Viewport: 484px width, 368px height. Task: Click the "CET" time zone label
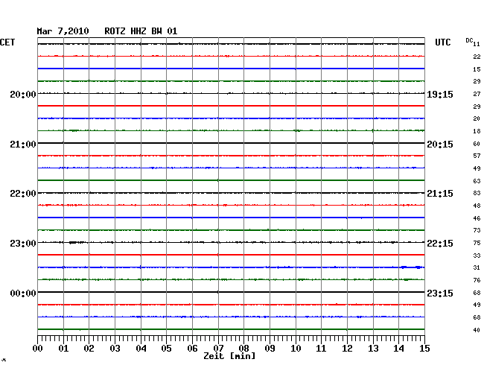(7, 42)
